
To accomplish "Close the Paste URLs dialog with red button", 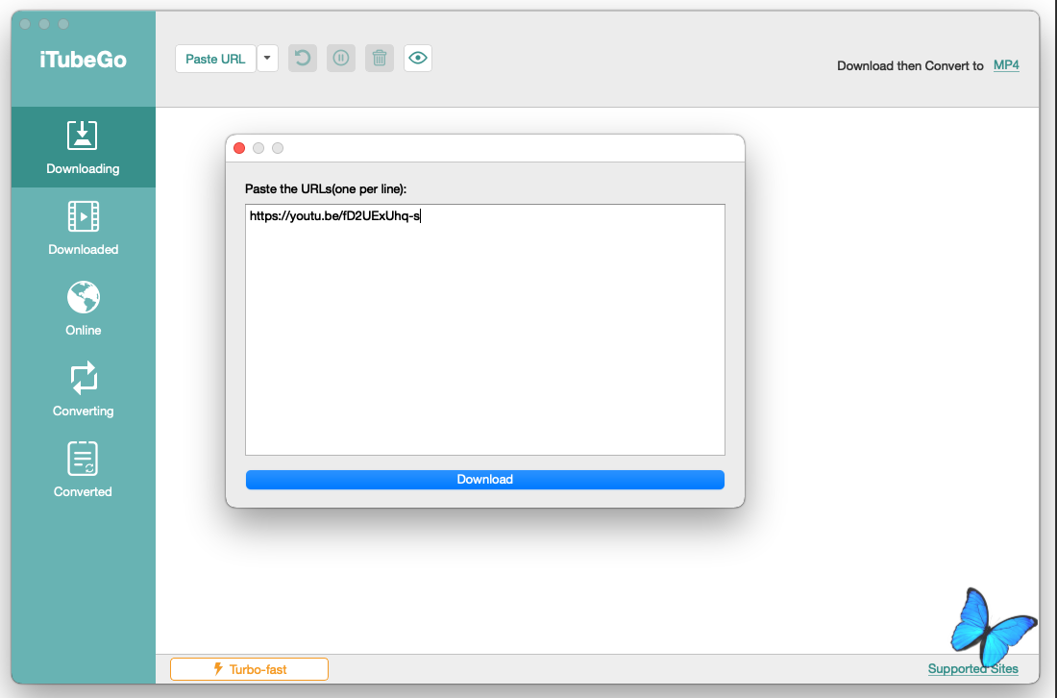I will (x=239, y=148).
